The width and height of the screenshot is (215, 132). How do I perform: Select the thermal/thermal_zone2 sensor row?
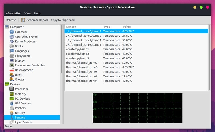click(136, 63)
